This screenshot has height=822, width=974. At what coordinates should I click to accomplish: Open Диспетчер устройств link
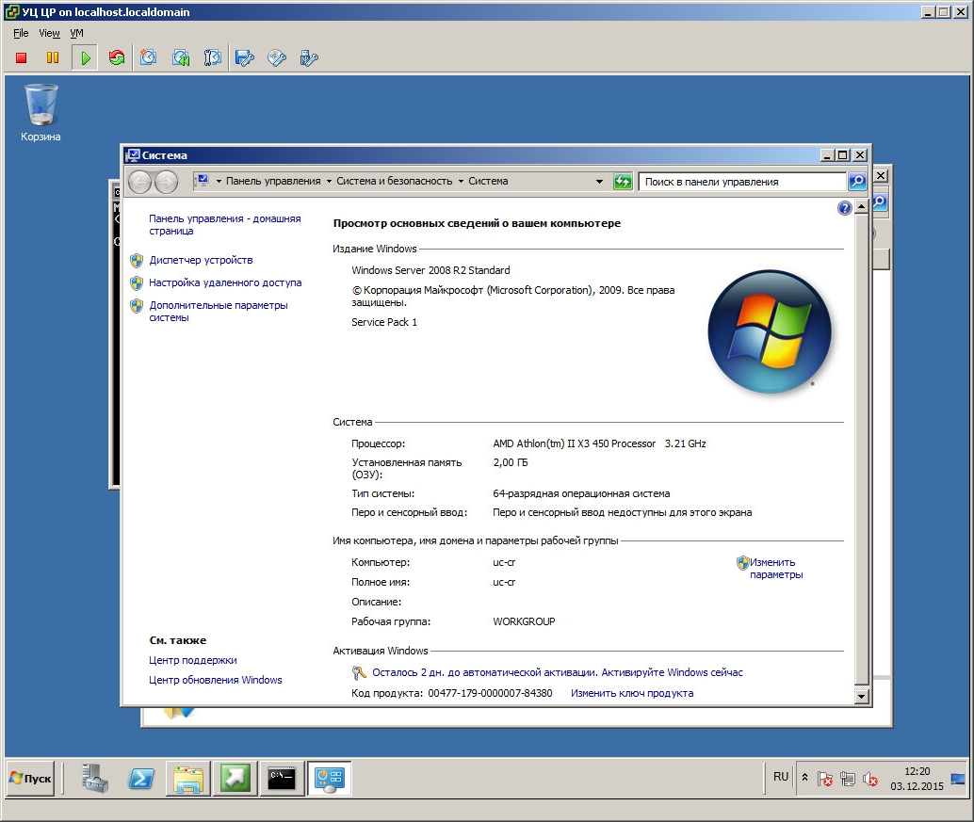click(x=201, y=260)
